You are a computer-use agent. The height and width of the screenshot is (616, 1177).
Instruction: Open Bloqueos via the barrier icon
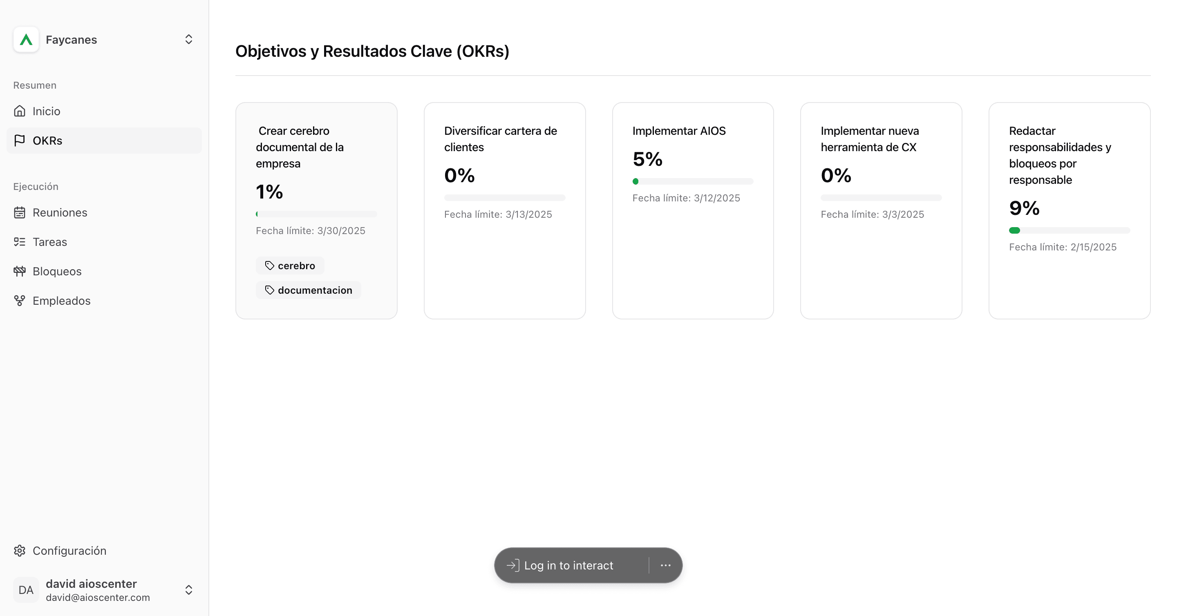pyautogui.click(x=19, y=271)
